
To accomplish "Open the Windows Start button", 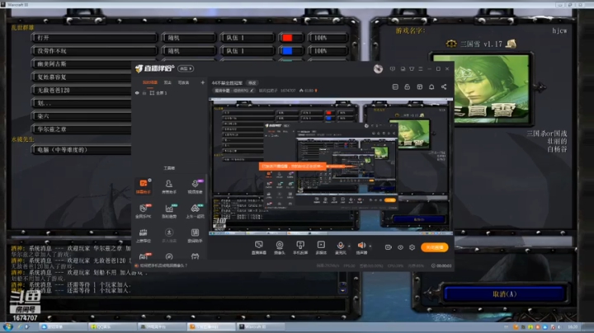I will coord(7,326).
